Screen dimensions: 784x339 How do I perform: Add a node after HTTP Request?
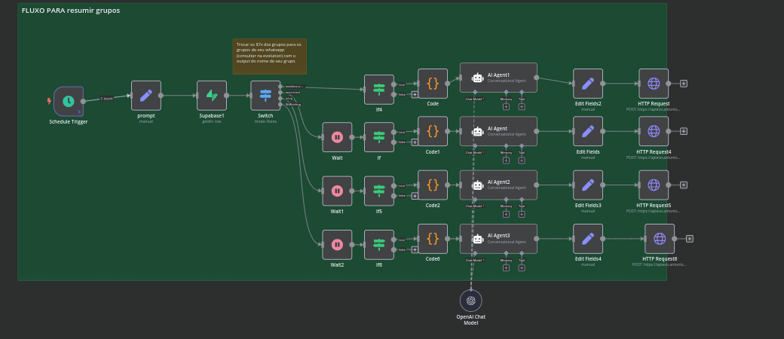tap(684, 84)
